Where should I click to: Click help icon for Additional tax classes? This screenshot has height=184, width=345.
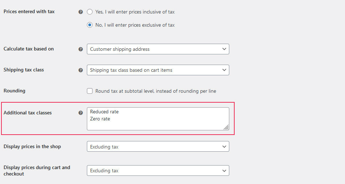80,113
